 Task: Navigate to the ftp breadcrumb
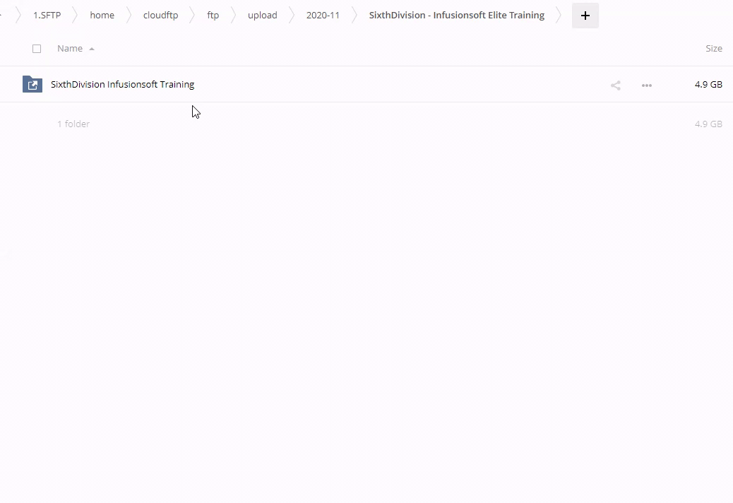point(213,15)
